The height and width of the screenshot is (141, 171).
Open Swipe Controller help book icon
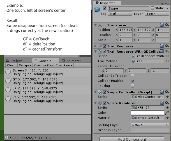(x=162, y=92)
